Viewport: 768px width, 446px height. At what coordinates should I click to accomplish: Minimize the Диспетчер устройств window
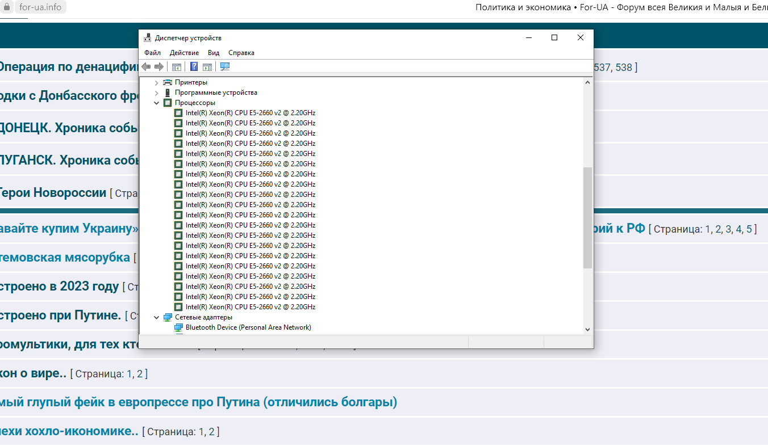pos(528,37)
